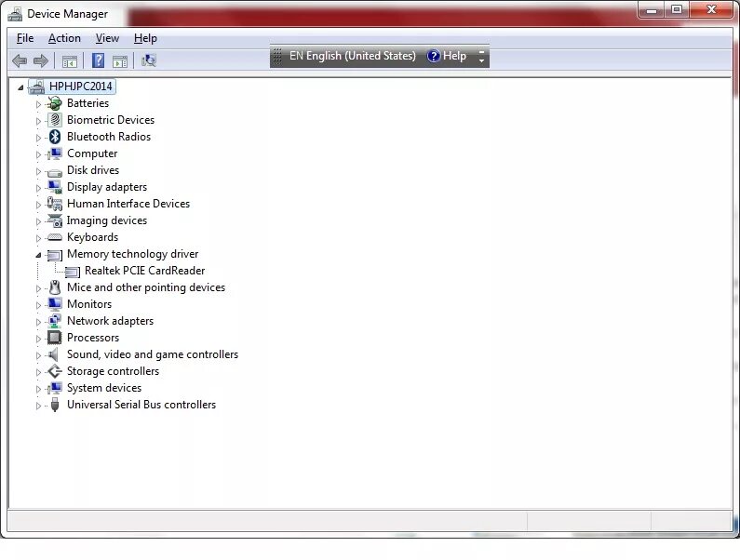Expand the Bluetooth Radios category
Screen dimensions: 740x560
(x=39, y=138)
